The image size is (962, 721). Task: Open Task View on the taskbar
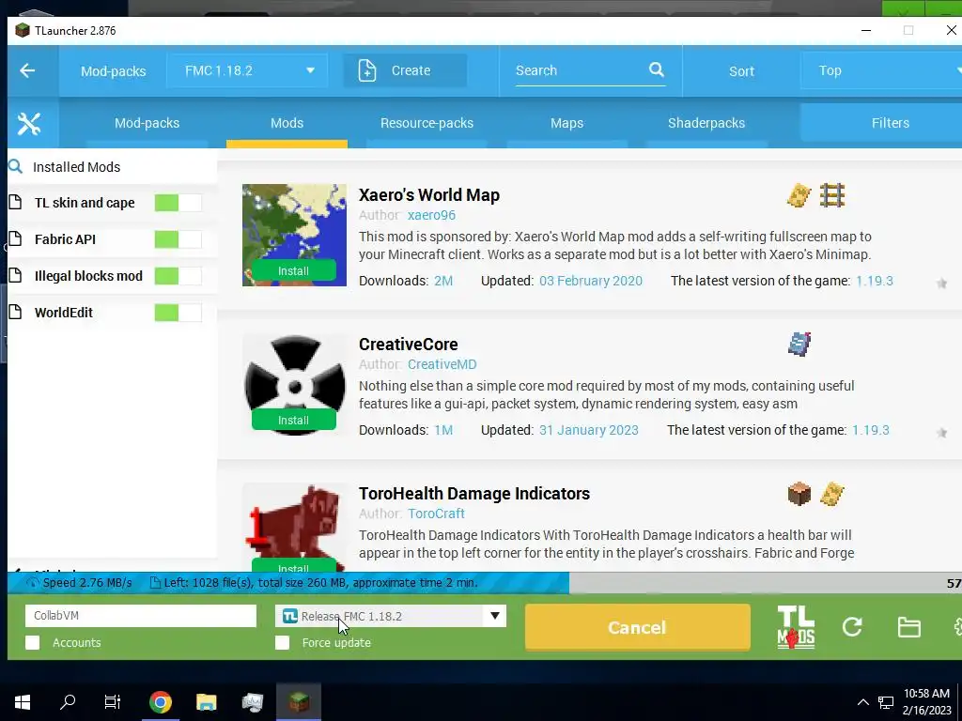113,702
